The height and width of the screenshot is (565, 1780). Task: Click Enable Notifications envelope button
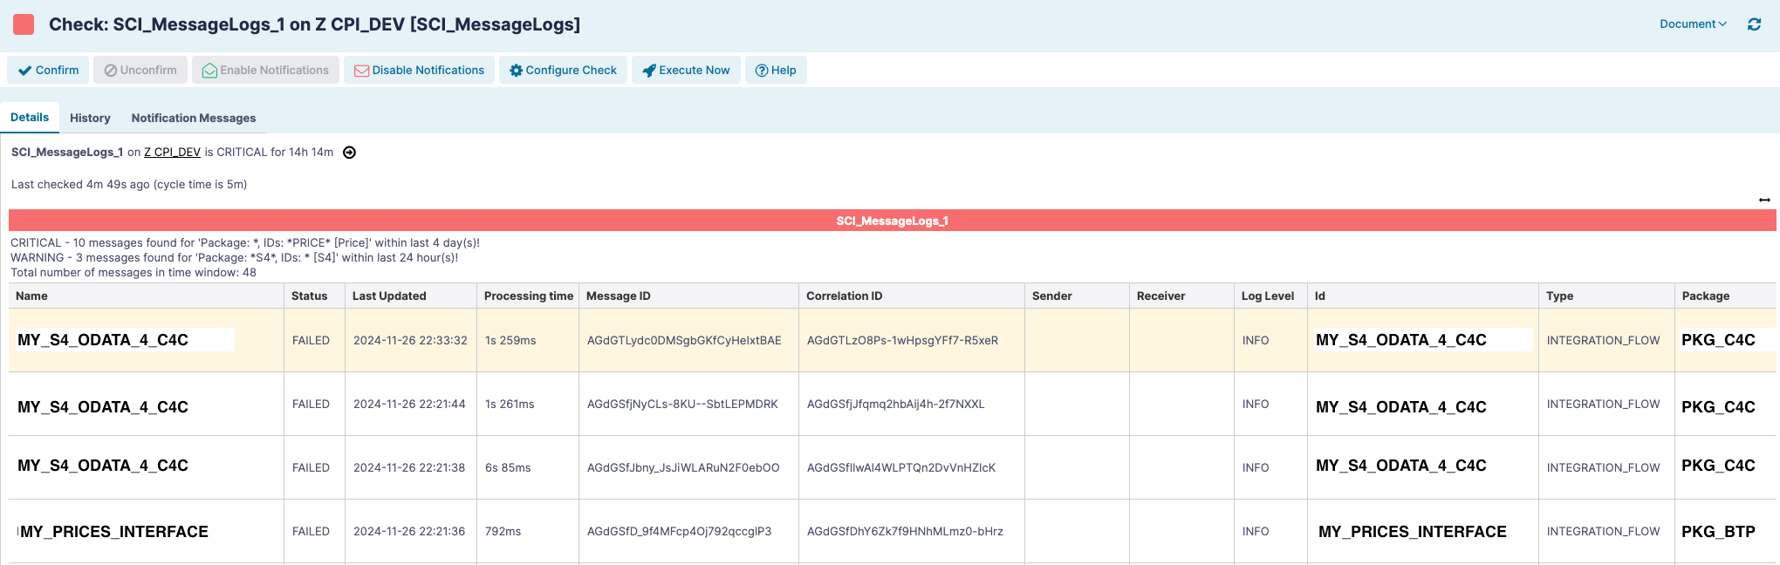[265, 70]
